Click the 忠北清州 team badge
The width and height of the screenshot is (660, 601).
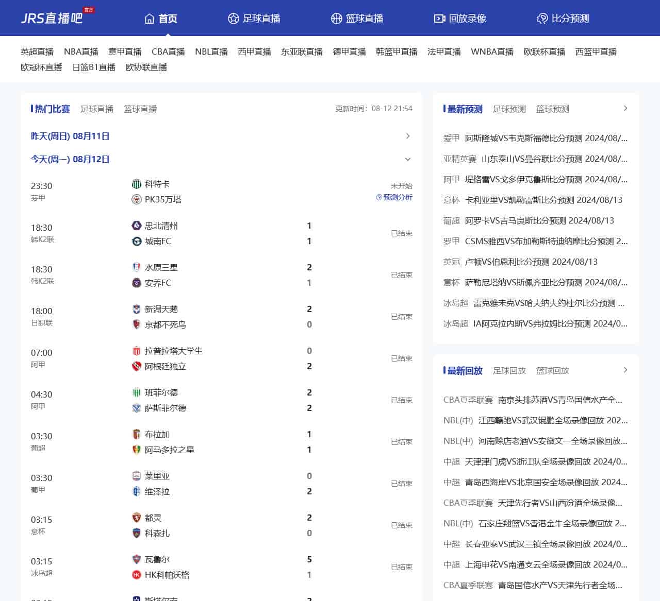click(137, 226)
